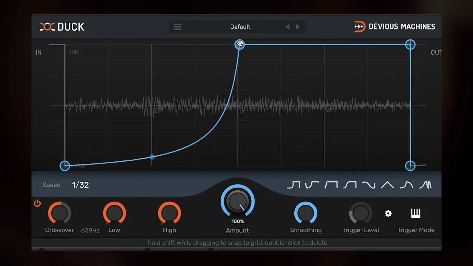Viewport: 473px width, 266px height.
Task: Select the fourth curve shape preset
Action: tap(350, 185)
